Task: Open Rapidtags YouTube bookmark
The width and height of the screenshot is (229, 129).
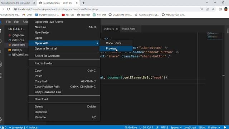Action: 147,15
